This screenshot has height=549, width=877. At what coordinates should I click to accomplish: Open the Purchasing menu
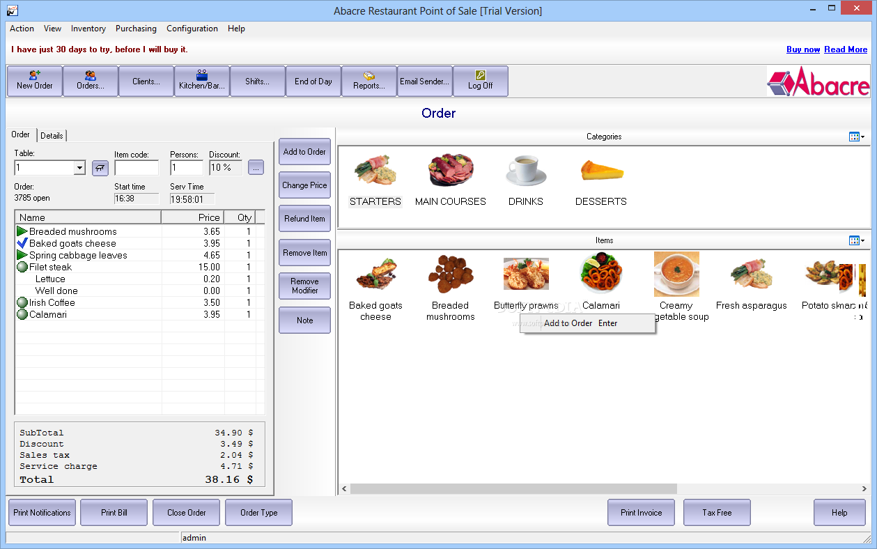pos(136,29)
